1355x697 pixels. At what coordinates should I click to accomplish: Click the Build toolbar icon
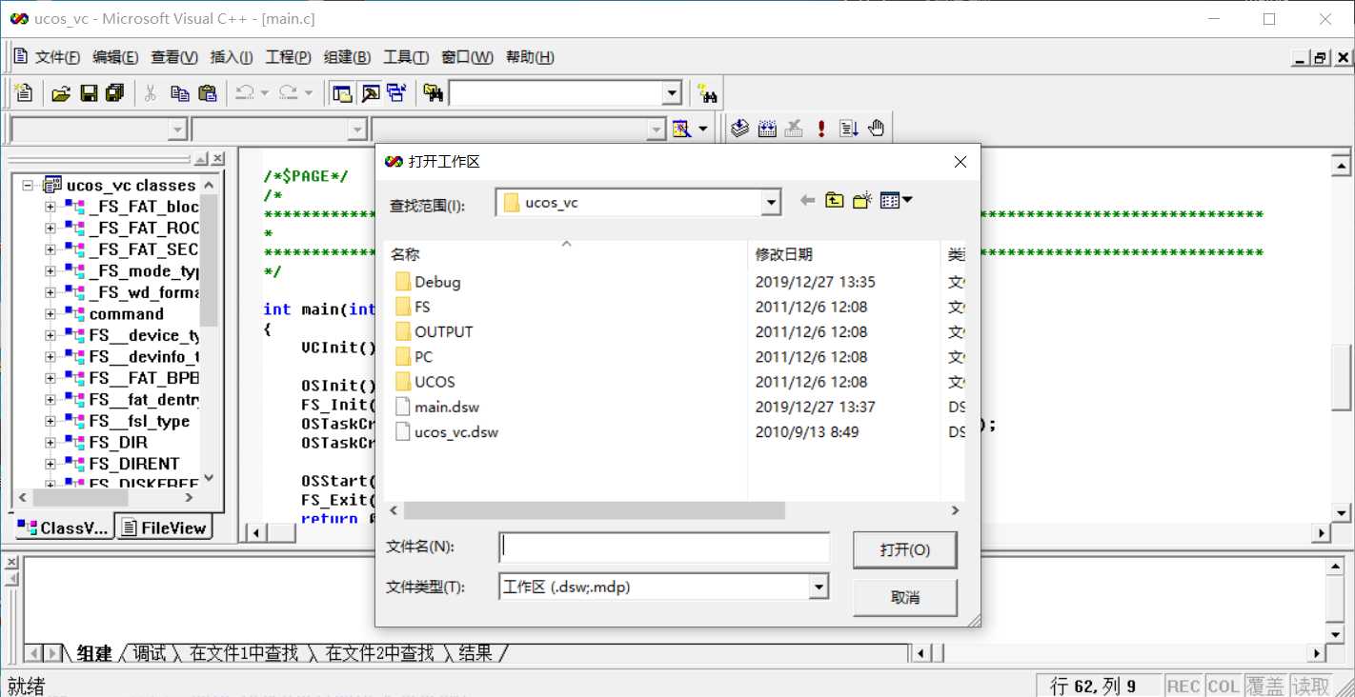[767, 129]
